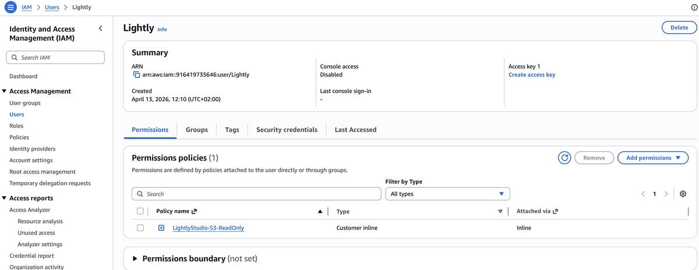
Task: Open Account settings in the sidebar
Action: click(31, 160)
